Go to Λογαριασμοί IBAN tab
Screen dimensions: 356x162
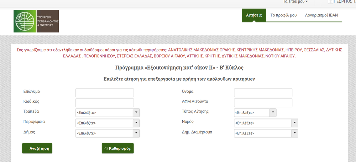click(321, 15)
